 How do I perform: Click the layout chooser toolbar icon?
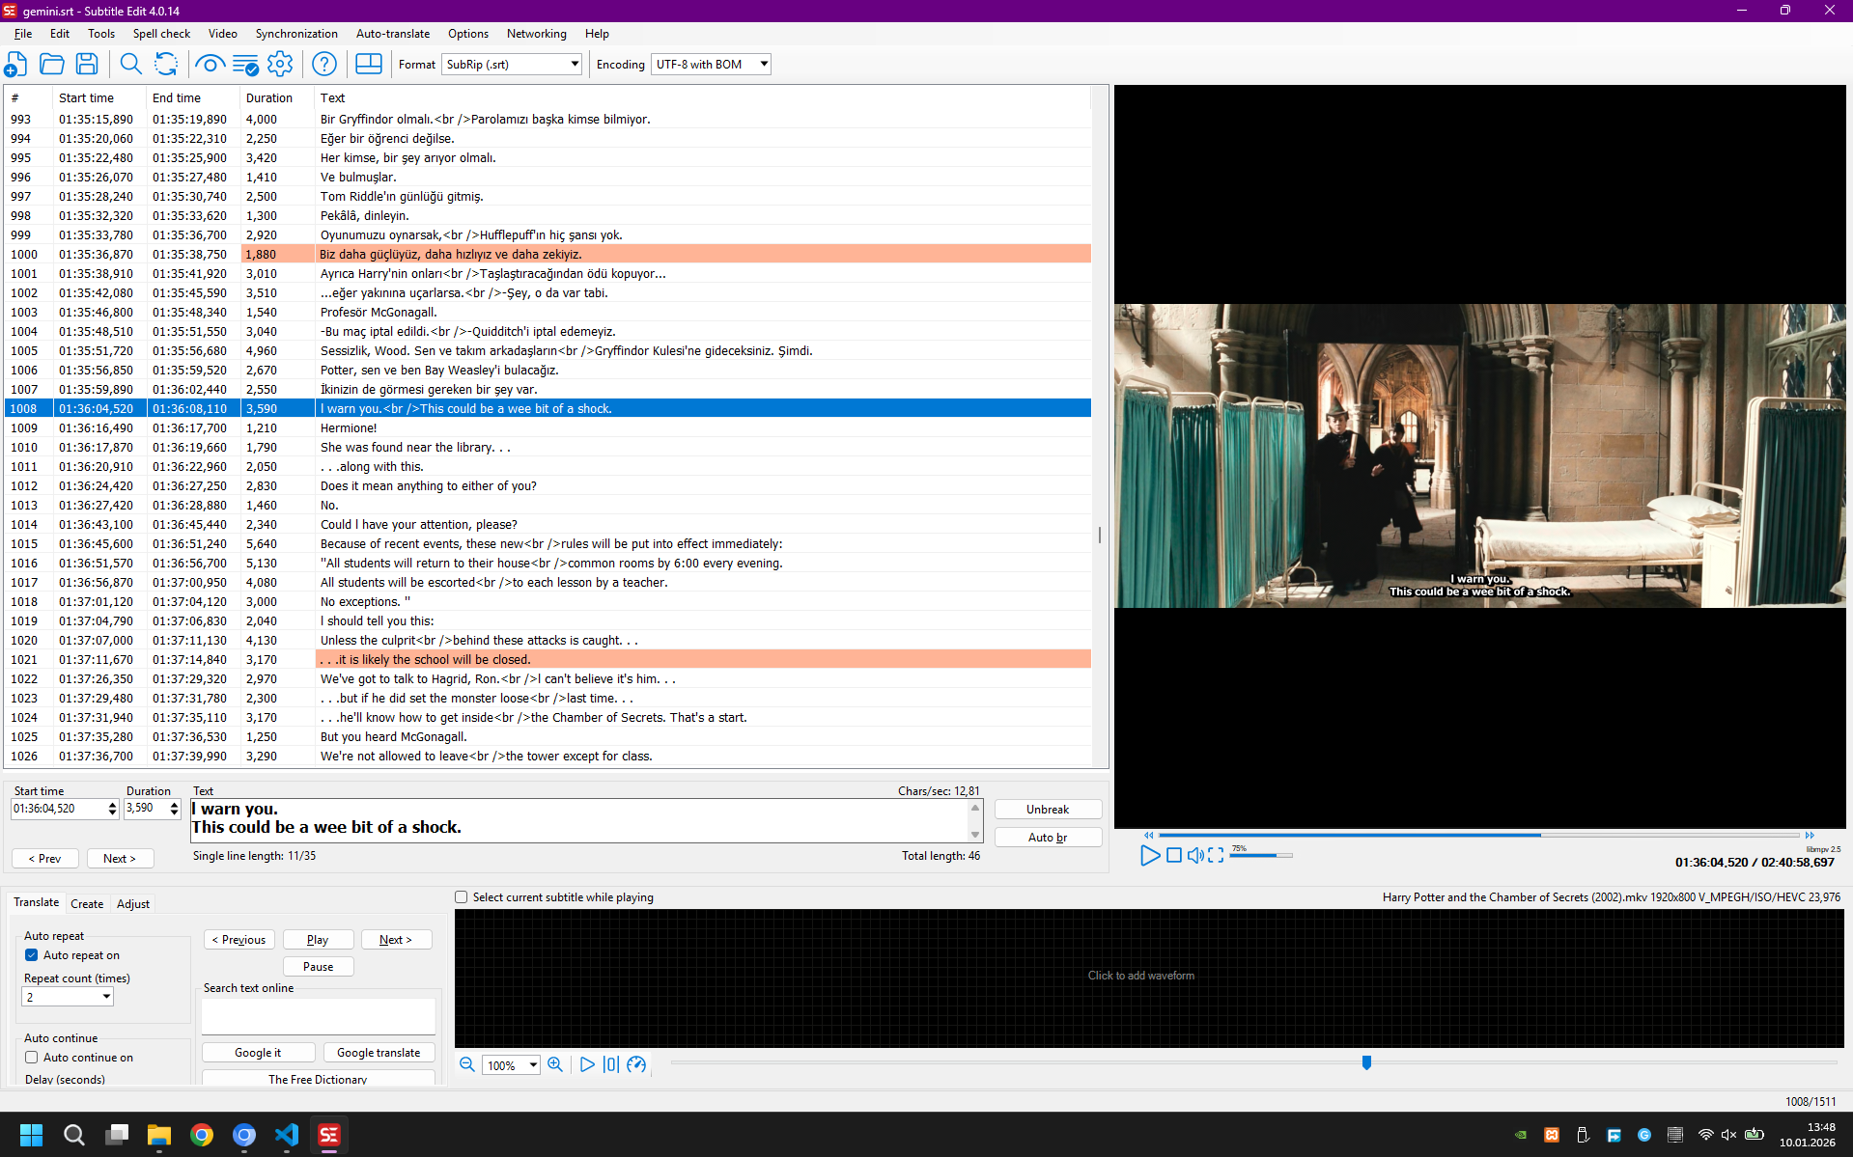tap(369, 65)
